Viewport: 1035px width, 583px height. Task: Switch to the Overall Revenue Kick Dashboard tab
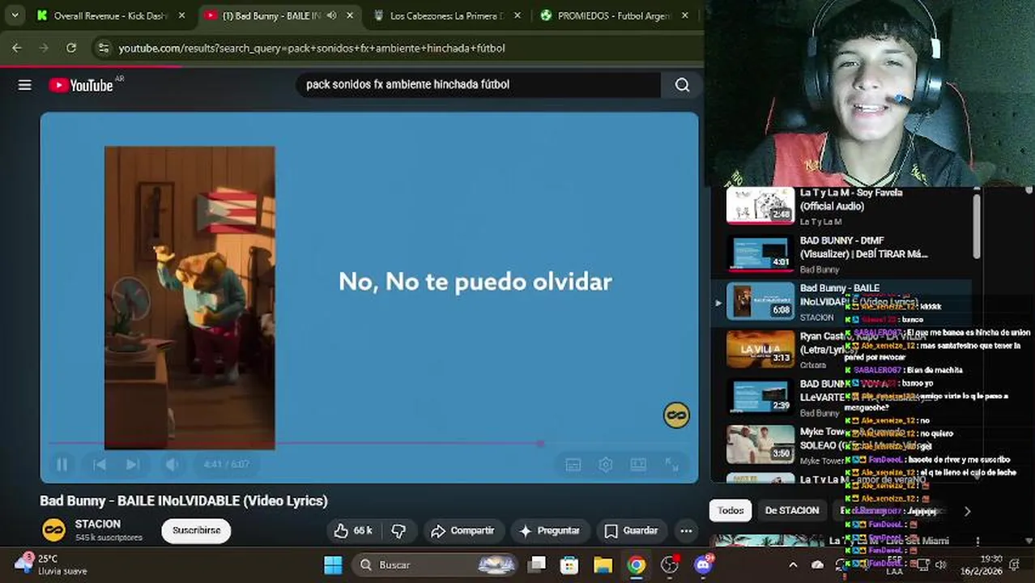tap(111, 15)
